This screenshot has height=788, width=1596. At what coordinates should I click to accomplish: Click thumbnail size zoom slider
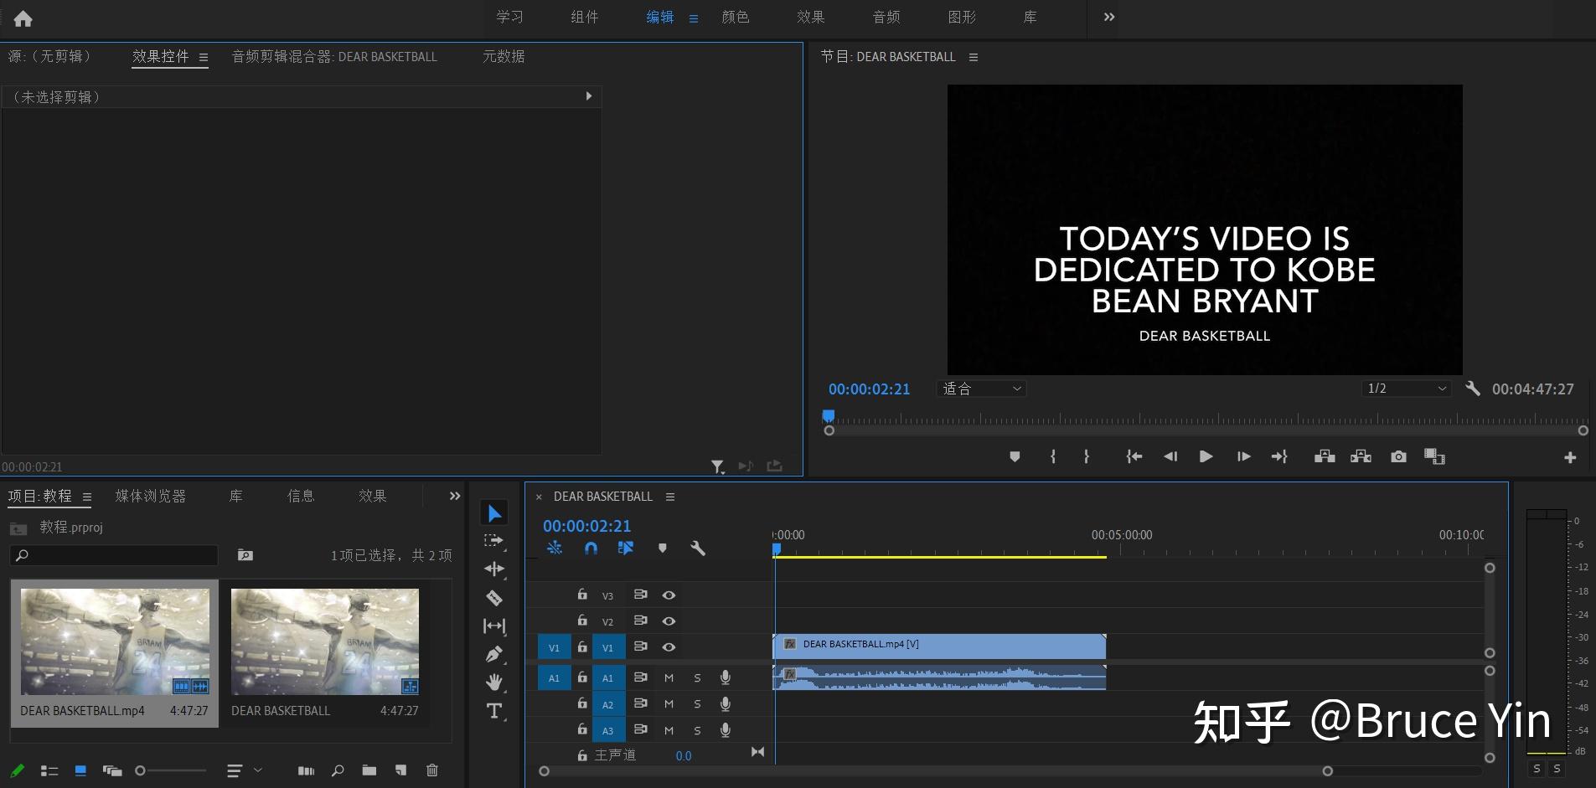coord(171,770)
